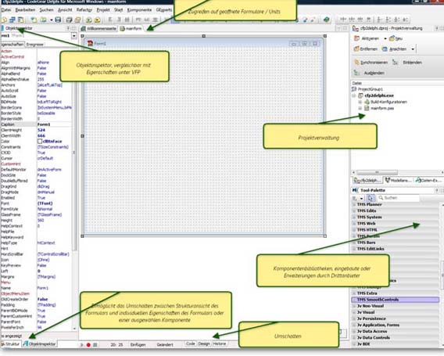This screenshot has width=444, height=356.
Task: Expand the Jv Non-Visual palette category
Action: pos(354,306)
